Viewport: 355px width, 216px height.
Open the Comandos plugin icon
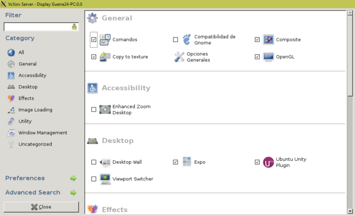coord(105,40)
